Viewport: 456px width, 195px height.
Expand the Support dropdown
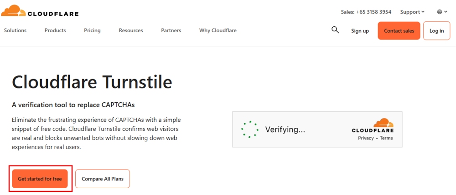pos(412,12)
